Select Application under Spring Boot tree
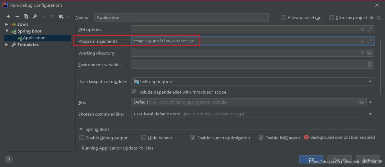 click(x=34, y=38)
